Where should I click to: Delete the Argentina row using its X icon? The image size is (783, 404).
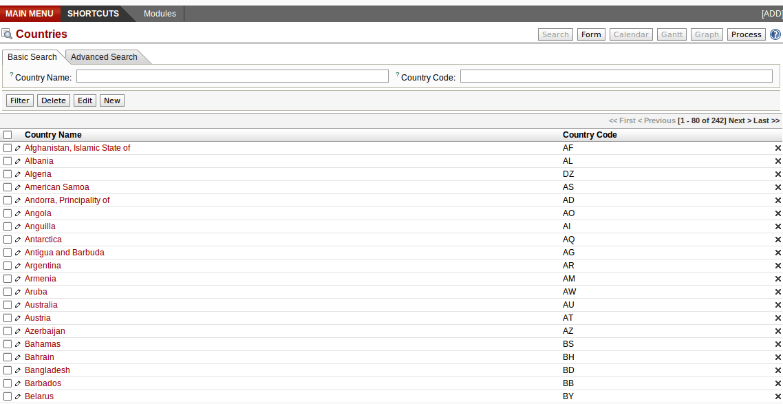click(x=777, y=266)
